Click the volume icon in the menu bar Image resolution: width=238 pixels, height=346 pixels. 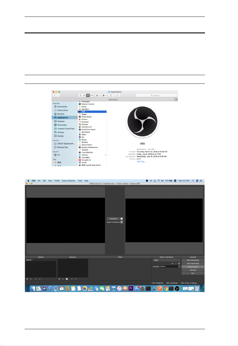[x=162, y=181]
